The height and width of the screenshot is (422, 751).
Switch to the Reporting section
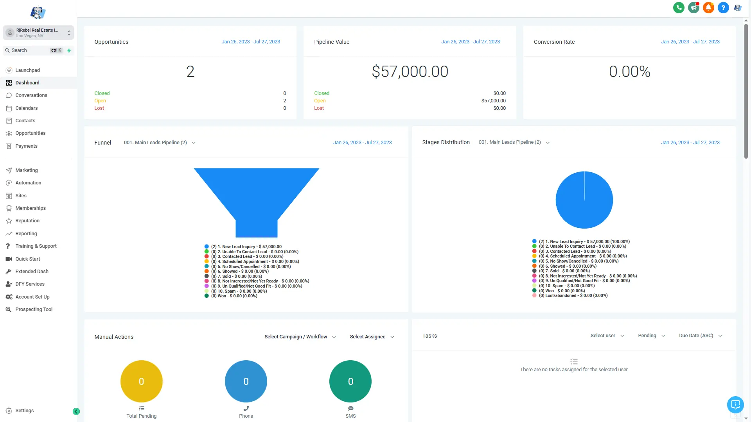click(26, 233)
